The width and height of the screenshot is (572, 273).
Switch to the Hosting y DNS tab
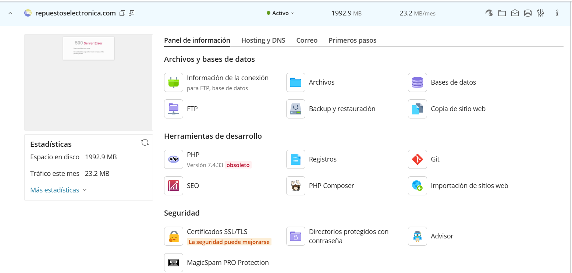coord(263,40)
